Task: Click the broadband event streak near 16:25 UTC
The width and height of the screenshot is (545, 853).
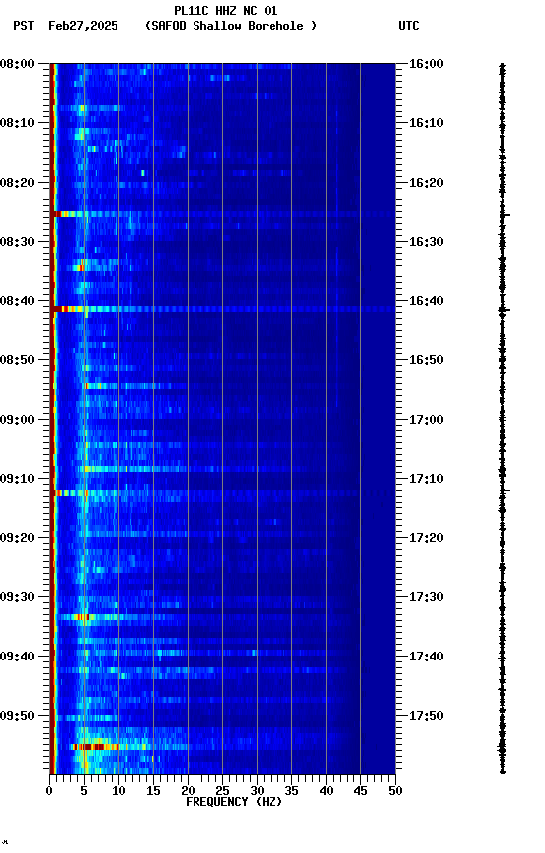Action: (x=222, y=215)
